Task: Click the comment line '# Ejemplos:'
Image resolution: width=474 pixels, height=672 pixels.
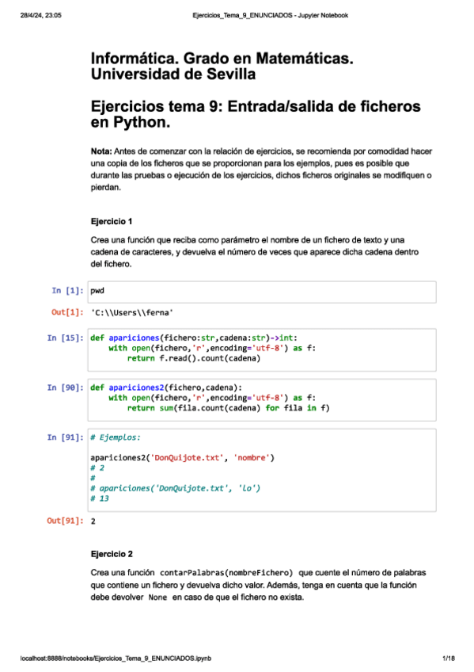Action: pos(115,437)
